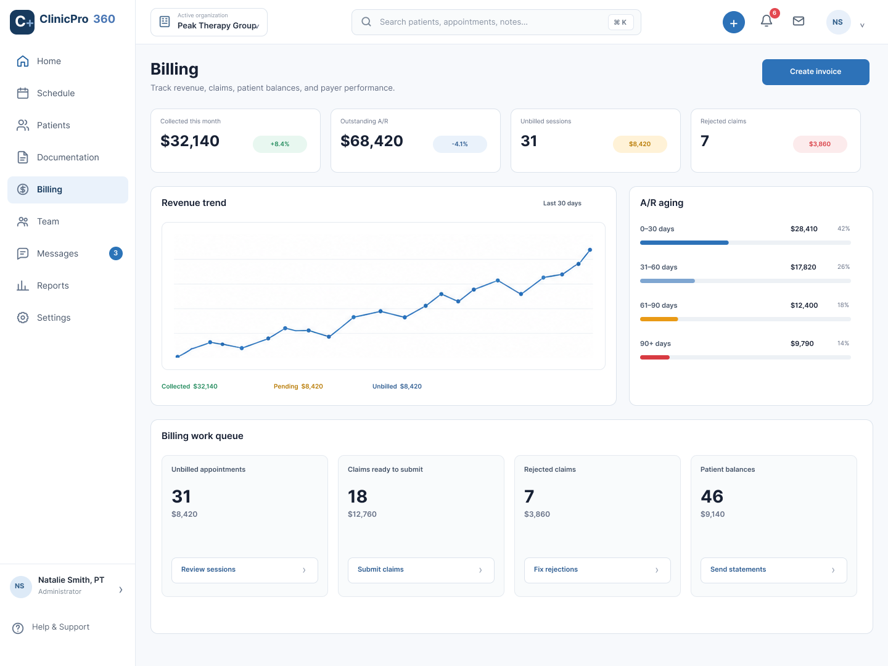Screen dimensions: 888x666
Task: Click the Documentation file icon
Action: click(x=23, y=157)
